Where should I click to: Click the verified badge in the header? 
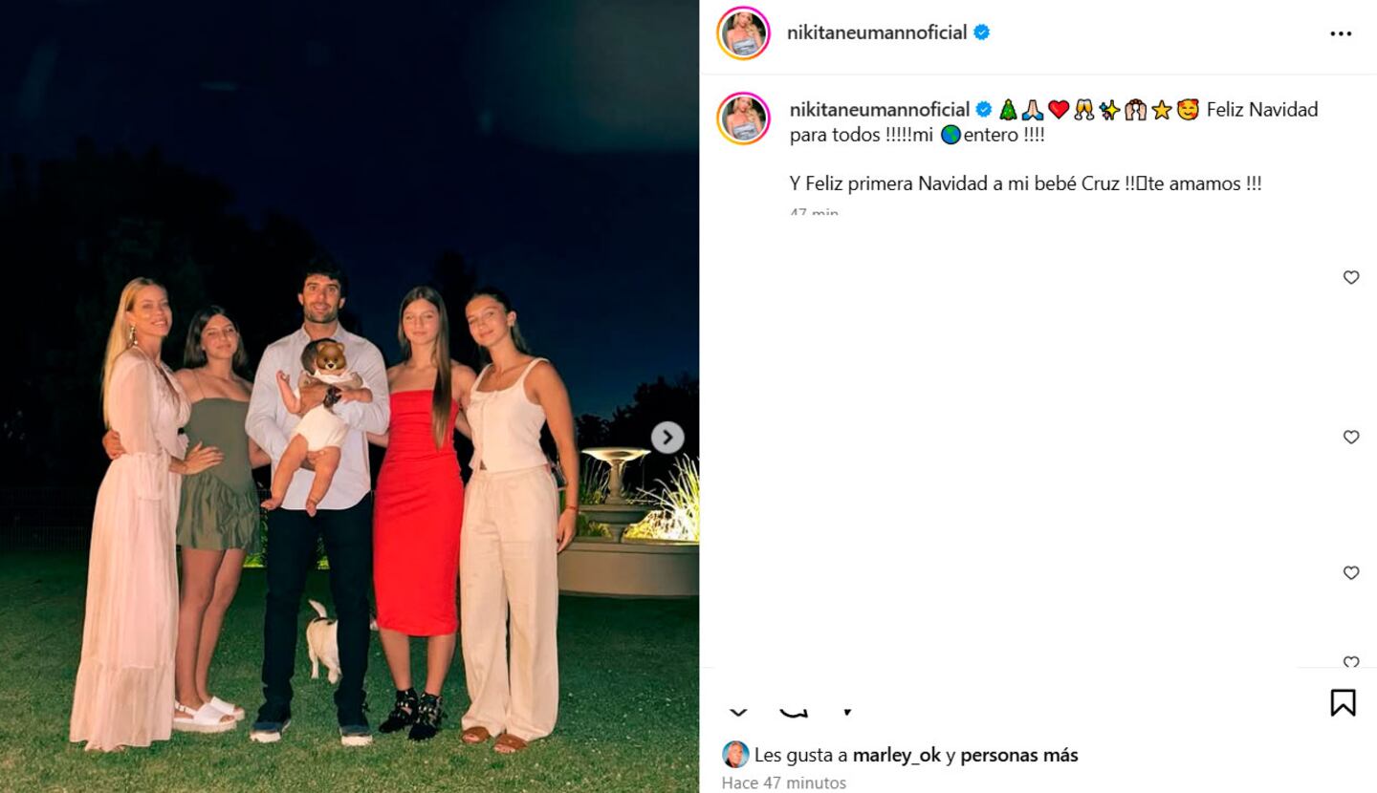coord(981,32)
